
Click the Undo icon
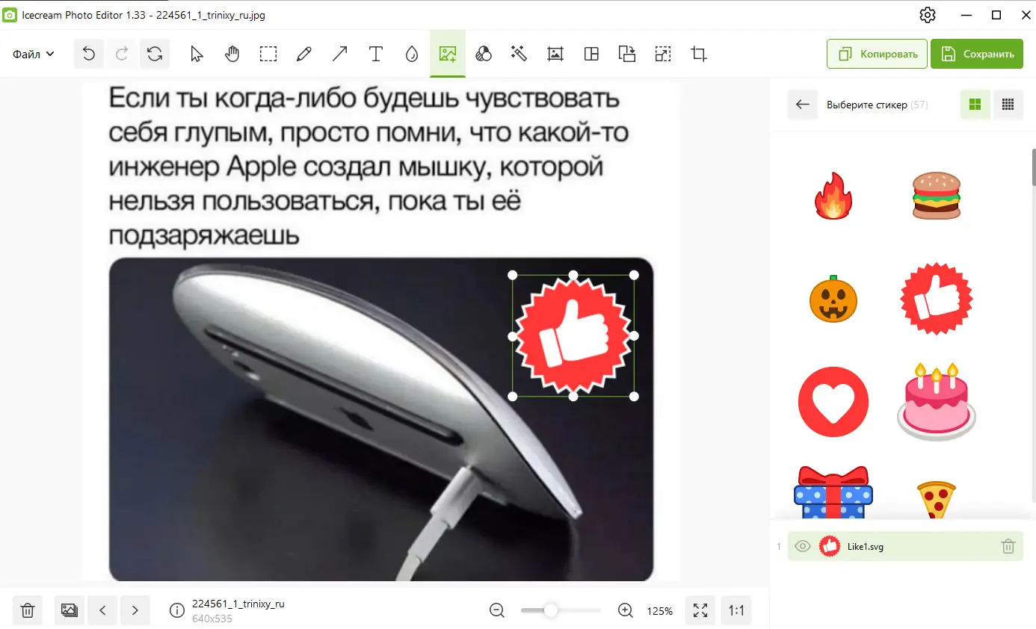click(x=88, y=53)
